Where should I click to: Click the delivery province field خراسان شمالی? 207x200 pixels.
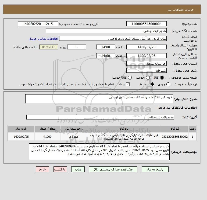(x=147, y=64)
